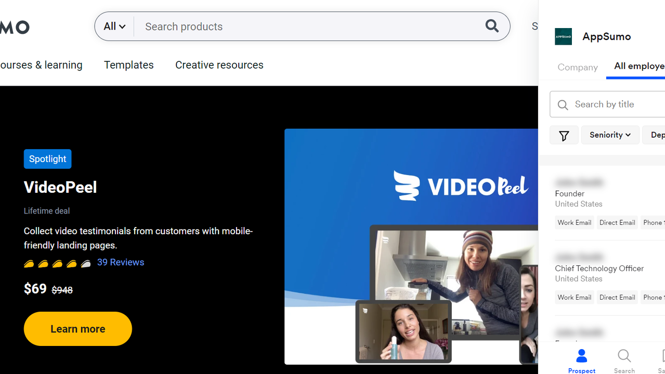This screenshot has height=374, width=665.
Task: Open the filter funnel icon
Action: [564, 135]
